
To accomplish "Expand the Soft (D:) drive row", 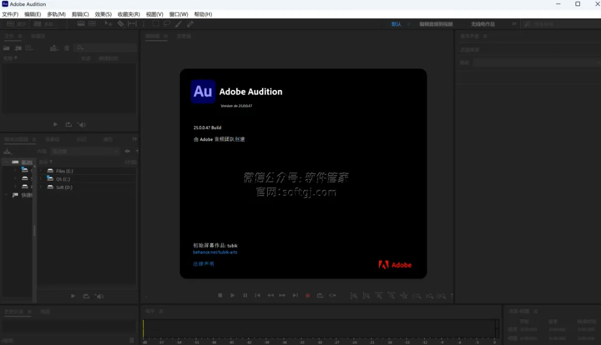I will tap(41, 187).
